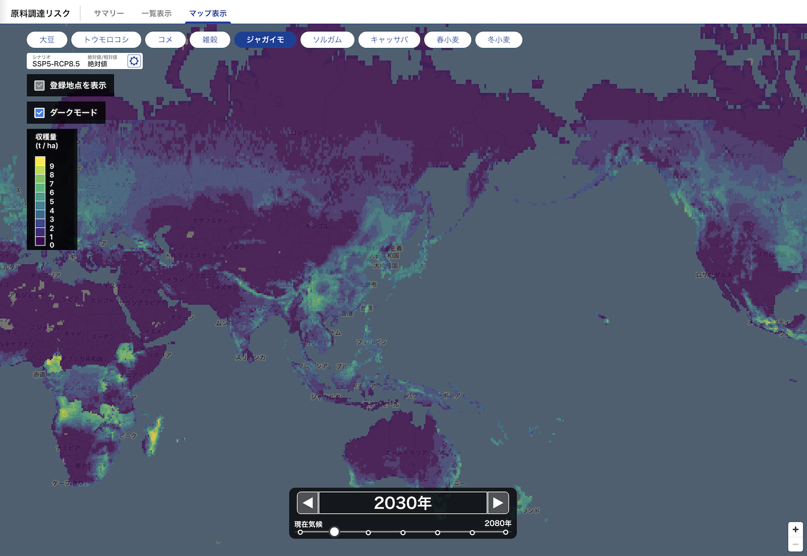Toggle 登録地点を表示 checkbox
The width and height of the screenshot is (807, 556).
click(39, 85)
